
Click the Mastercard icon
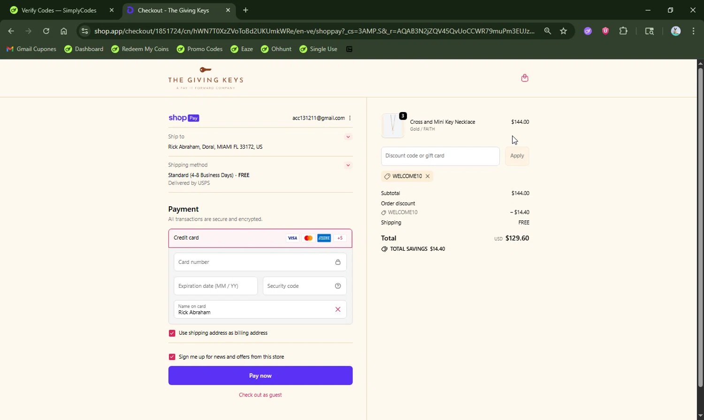308,238
